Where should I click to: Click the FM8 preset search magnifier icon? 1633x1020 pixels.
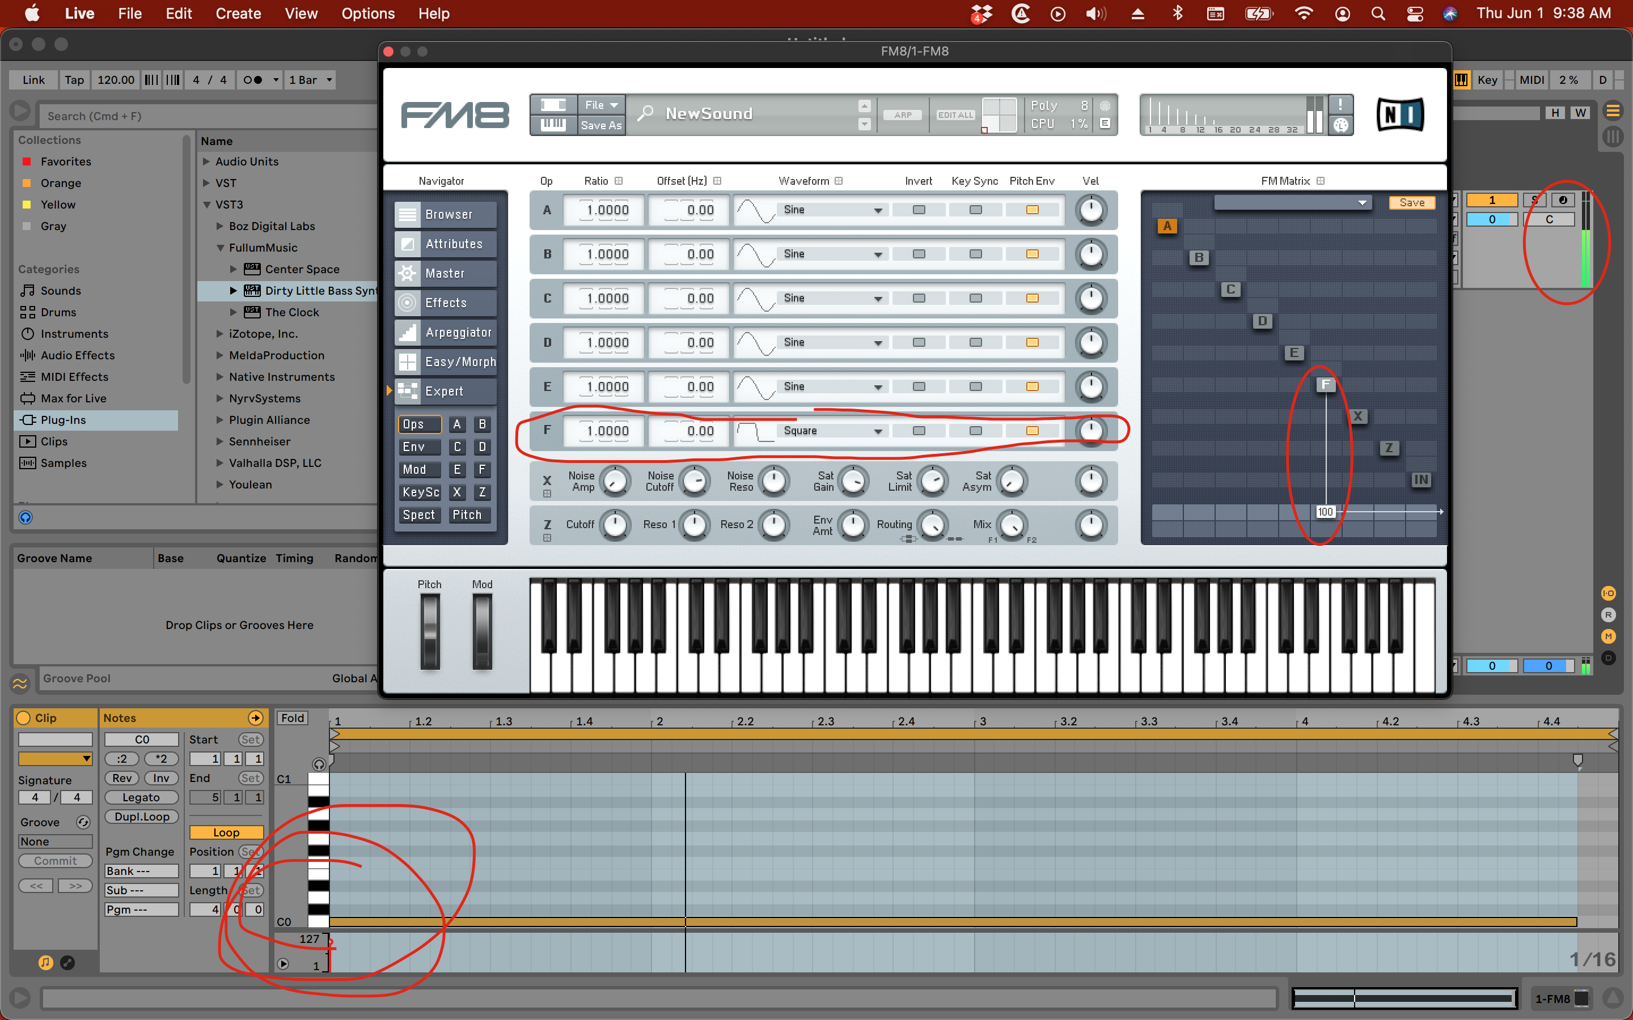pyautogui.click(x=645, y=113)
